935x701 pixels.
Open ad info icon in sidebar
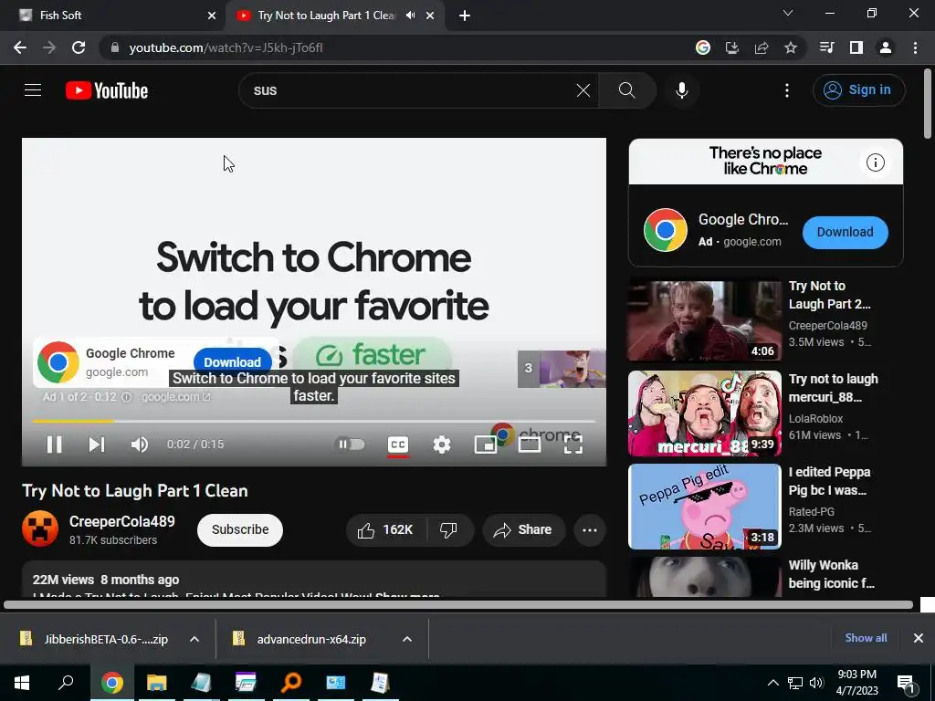[876, 162]
